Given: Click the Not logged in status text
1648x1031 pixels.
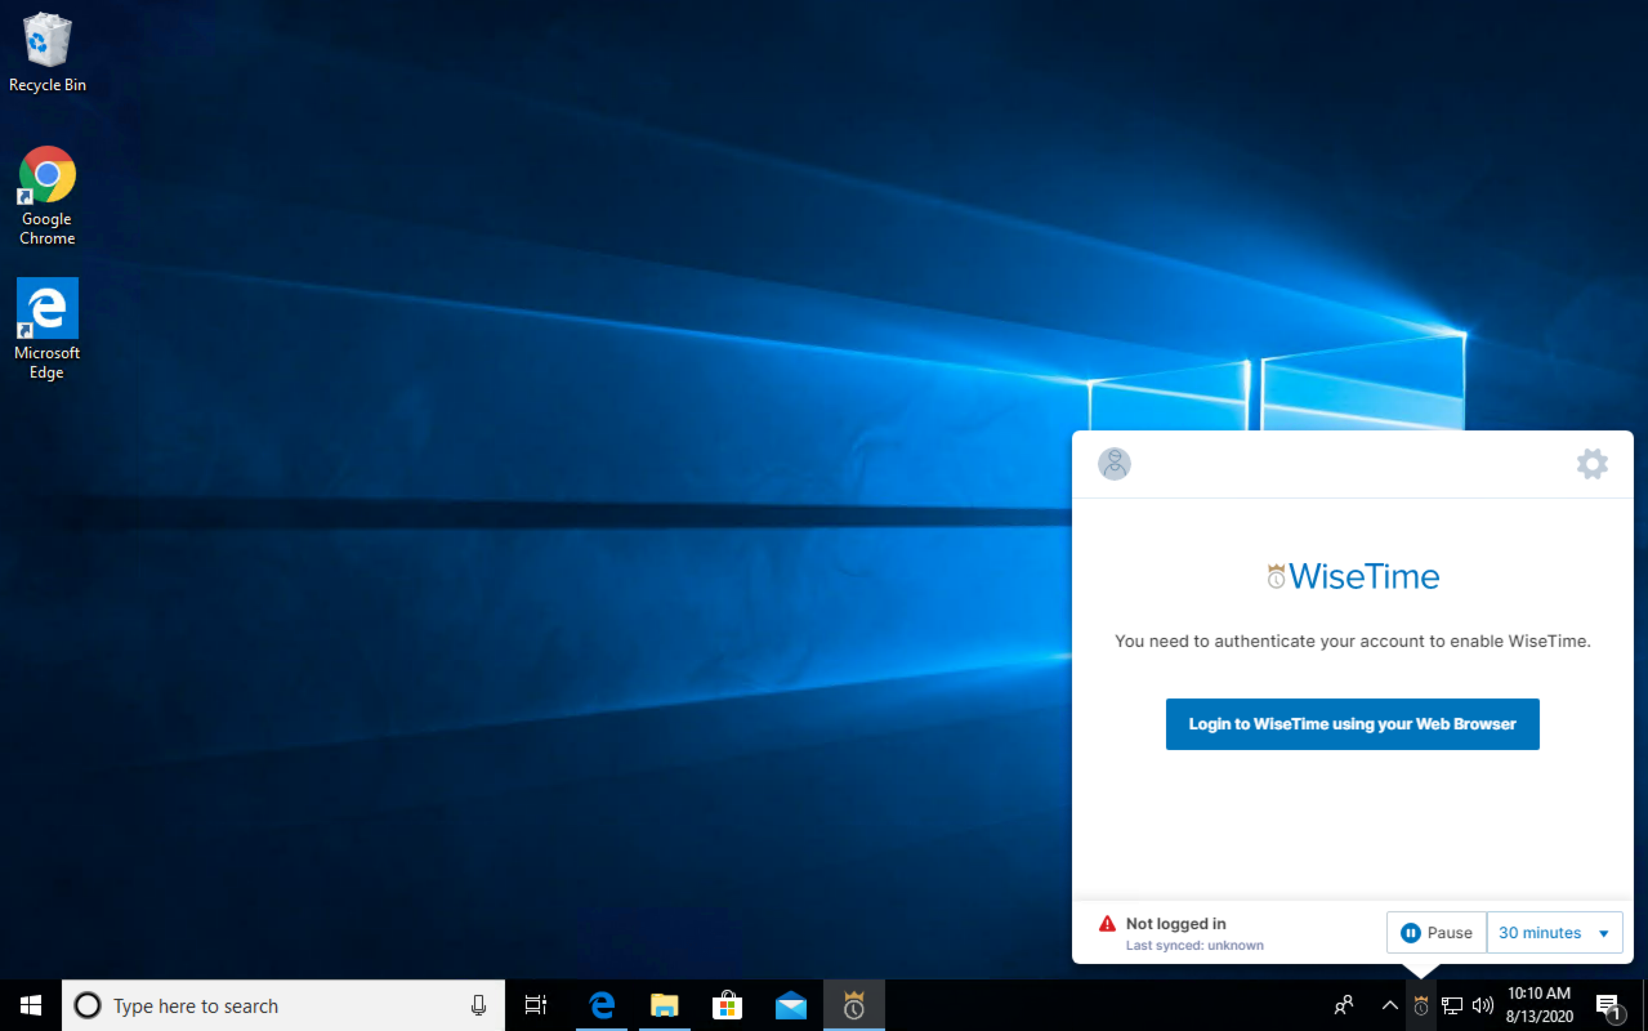Looking at the screenshot, I should coord(1176,923).
